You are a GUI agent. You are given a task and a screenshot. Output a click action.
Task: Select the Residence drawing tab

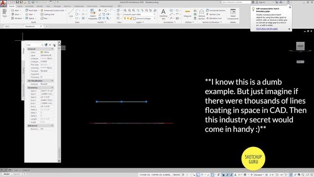[x=30, y=26]
